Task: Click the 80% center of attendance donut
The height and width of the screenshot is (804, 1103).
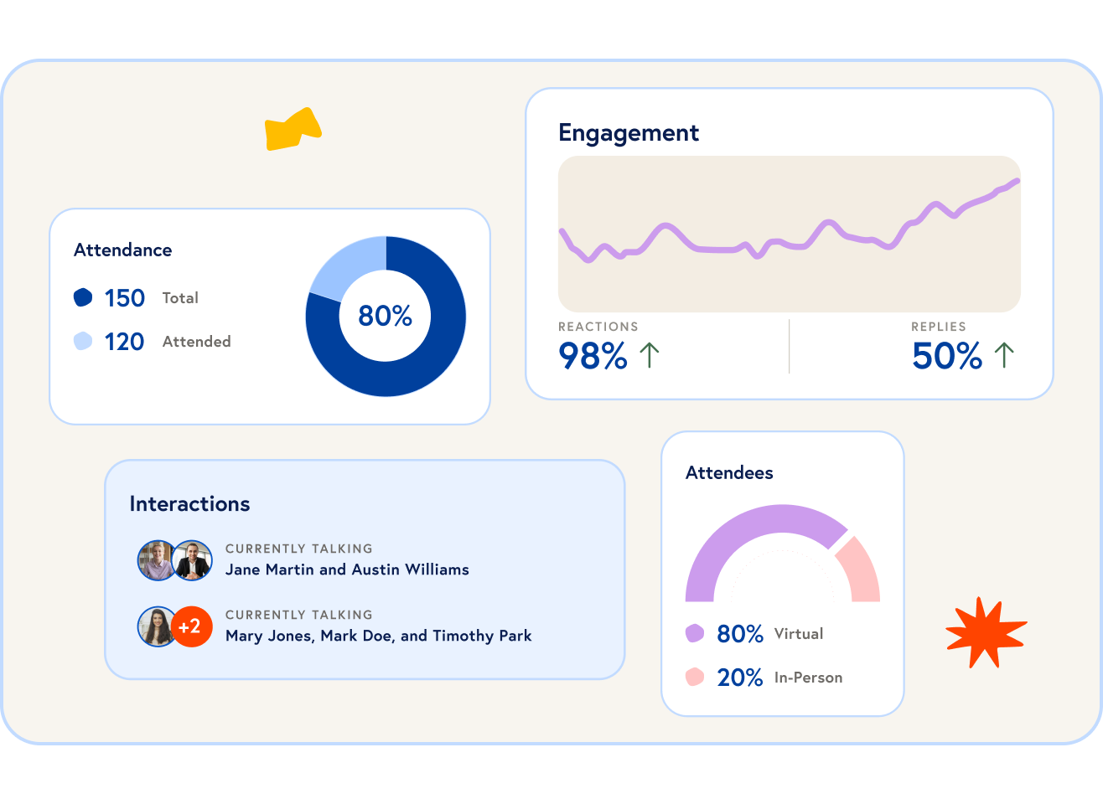Action: click(x=386, y=316)
